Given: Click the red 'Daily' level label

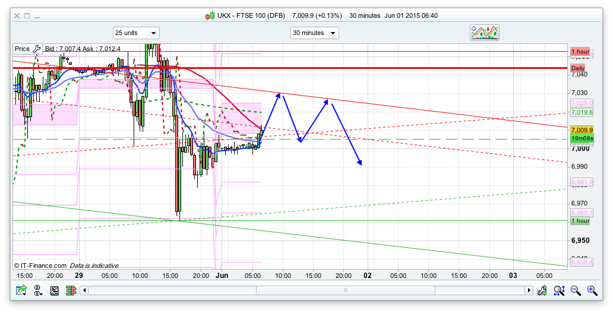Looking at the screenshot, I should (578, 68).
